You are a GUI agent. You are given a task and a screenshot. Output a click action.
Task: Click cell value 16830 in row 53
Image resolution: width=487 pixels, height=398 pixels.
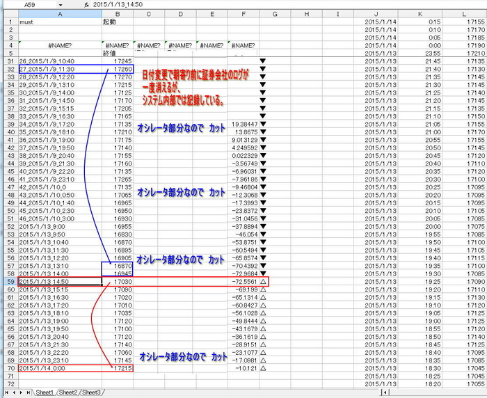[118, 234]
